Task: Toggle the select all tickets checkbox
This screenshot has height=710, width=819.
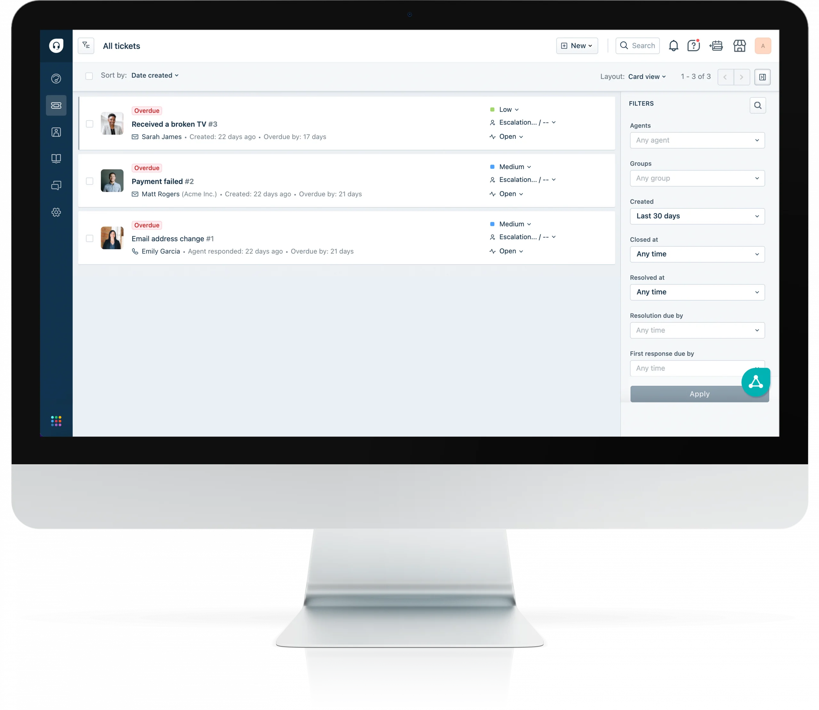Action: point(89,76)
